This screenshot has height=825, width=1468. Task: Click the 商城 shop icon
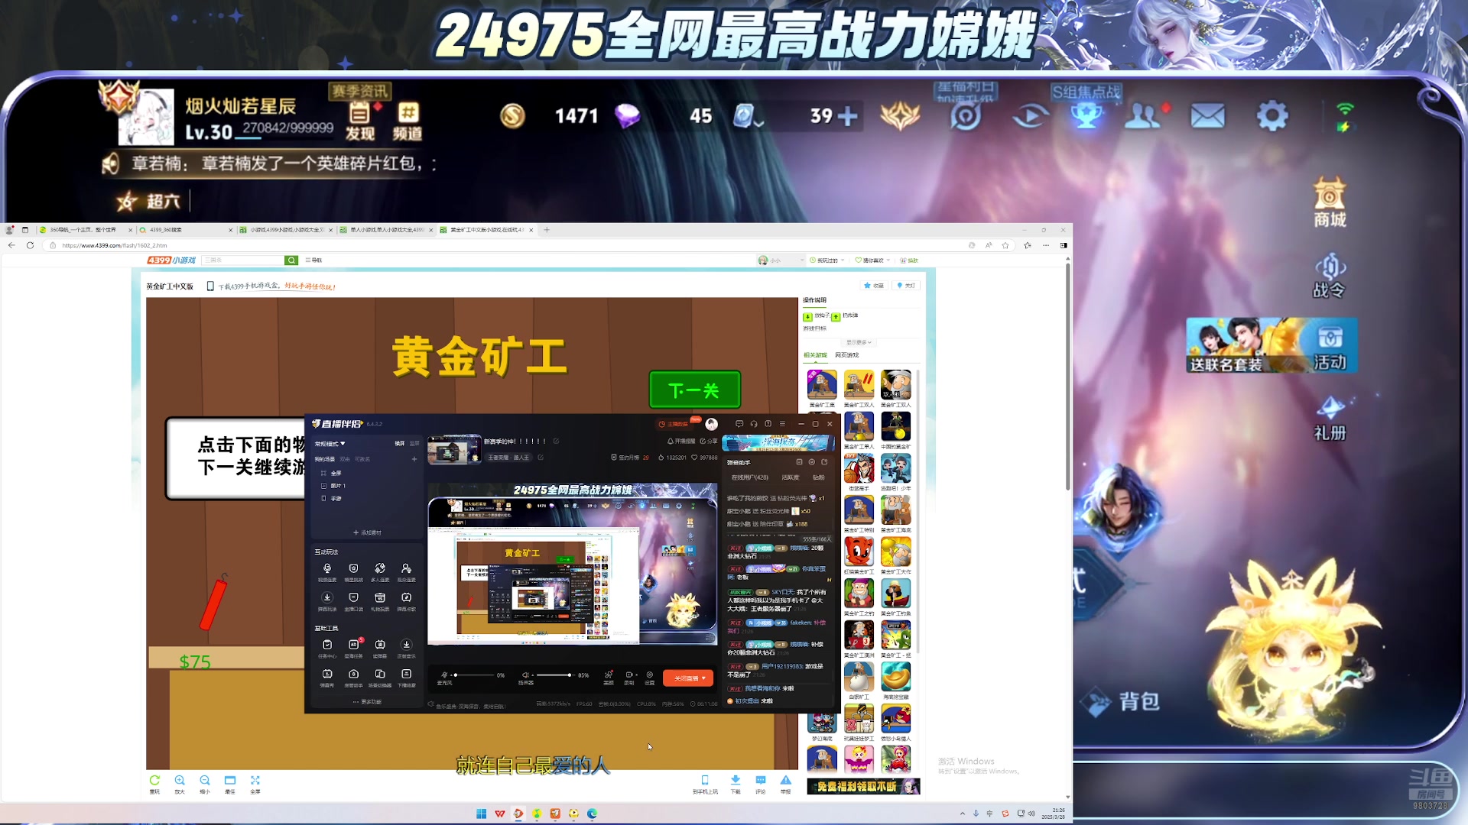click(x=1330, y=202)
